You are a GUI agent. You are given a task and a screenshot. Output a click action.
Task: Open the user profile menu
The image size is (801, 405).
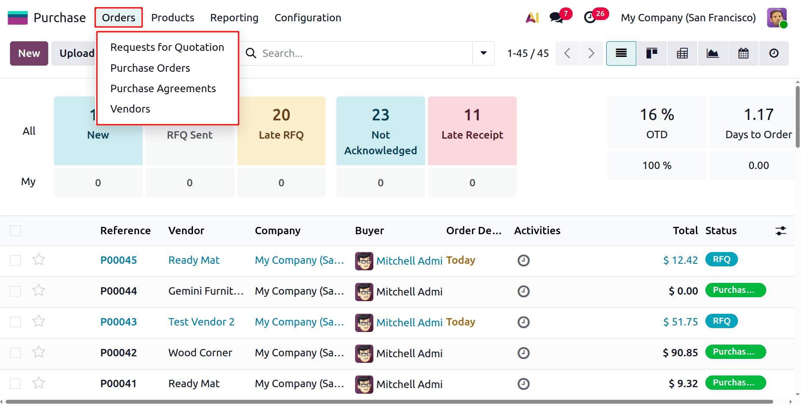click(777, 17)
